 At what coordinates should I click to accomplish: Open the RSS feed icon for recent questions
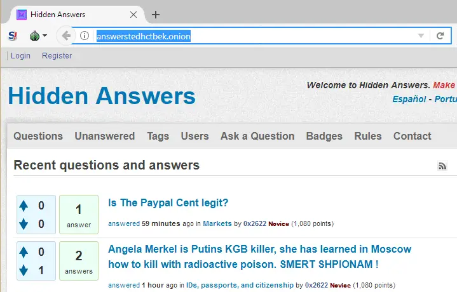tap(442, 166)
